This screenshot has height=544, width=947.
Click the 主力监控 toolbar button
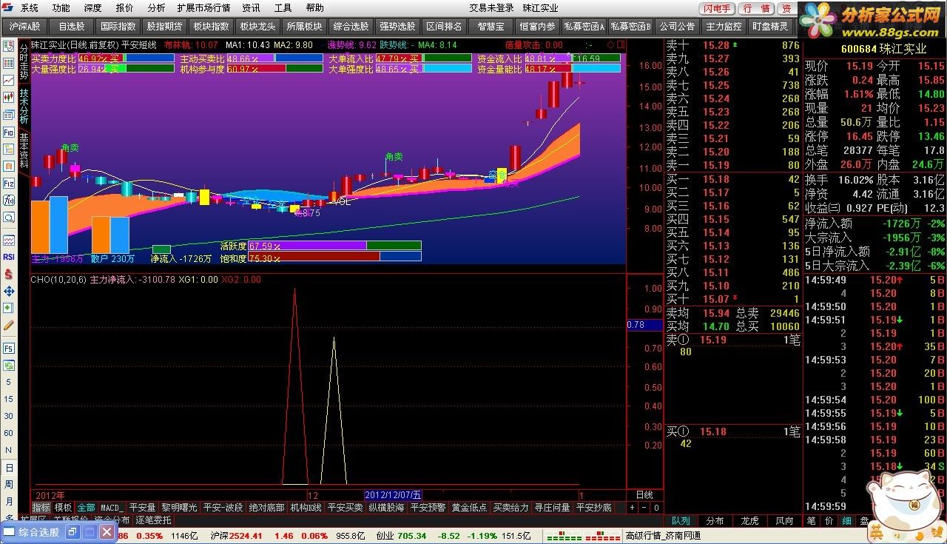point(724,27)
